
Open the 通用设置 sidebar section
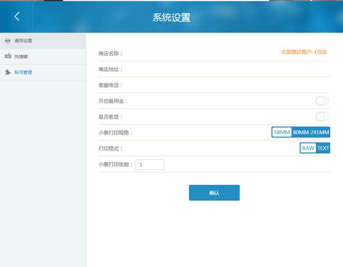coord(23,41)
